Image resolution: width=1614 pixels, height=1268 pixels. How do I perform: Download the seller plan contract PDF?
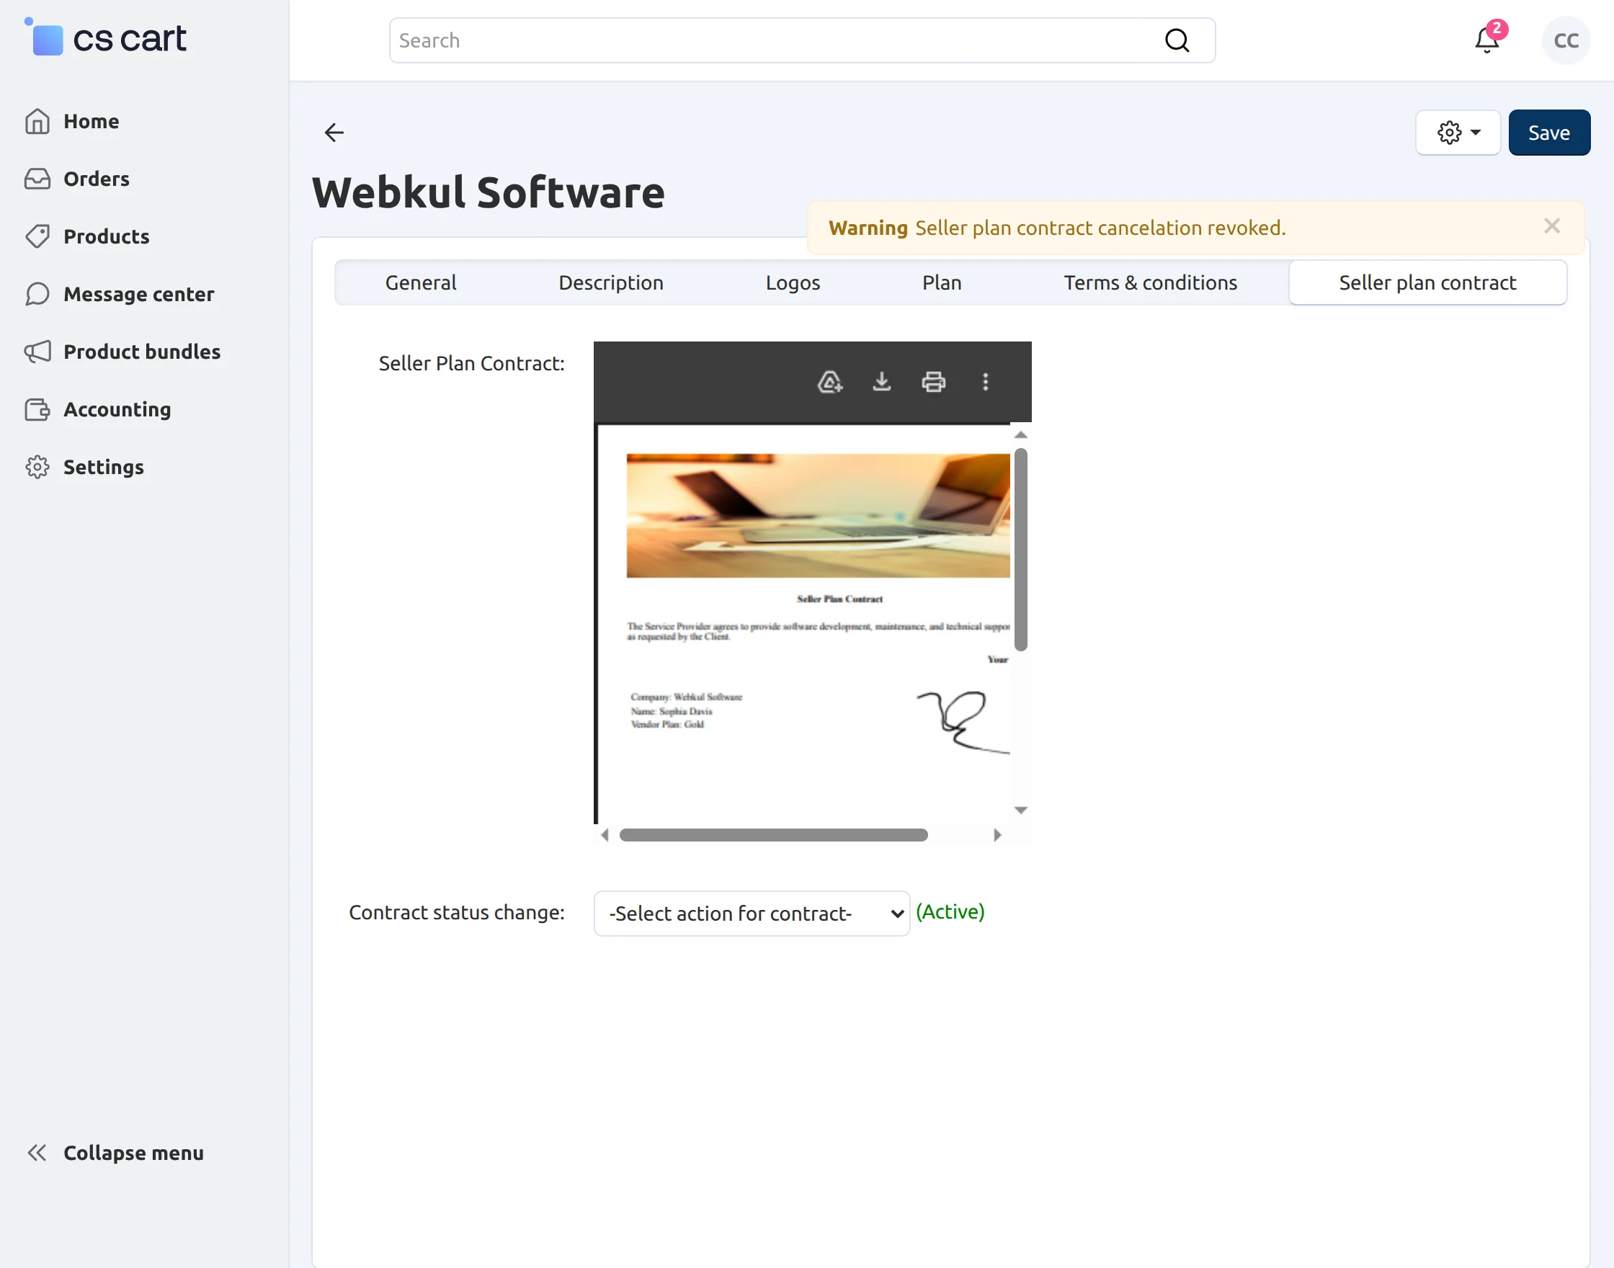pyautogui.click(x=881, y=382)
